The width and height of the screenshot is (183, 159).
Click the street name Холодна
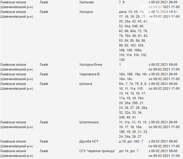coord(86,12)
